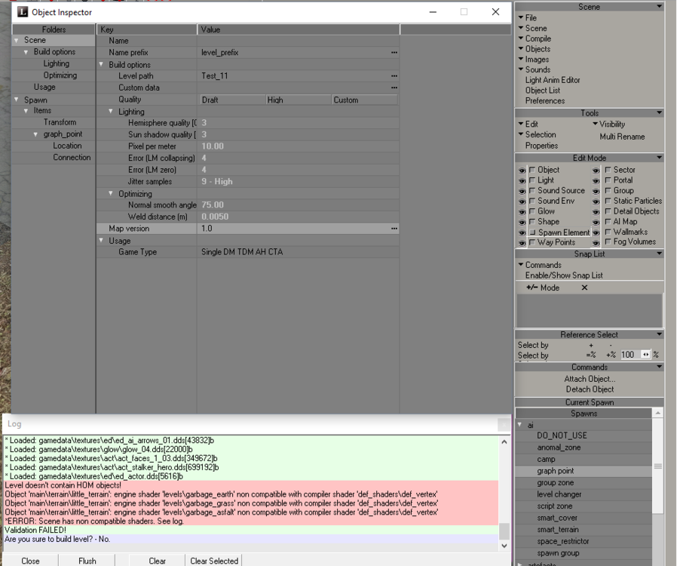Click the ellipsis button for Custom data

tap(394, 88)
